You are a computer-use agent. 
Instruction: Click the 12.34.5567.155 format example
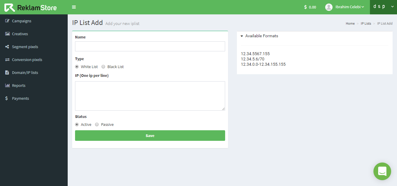[255, 54]
